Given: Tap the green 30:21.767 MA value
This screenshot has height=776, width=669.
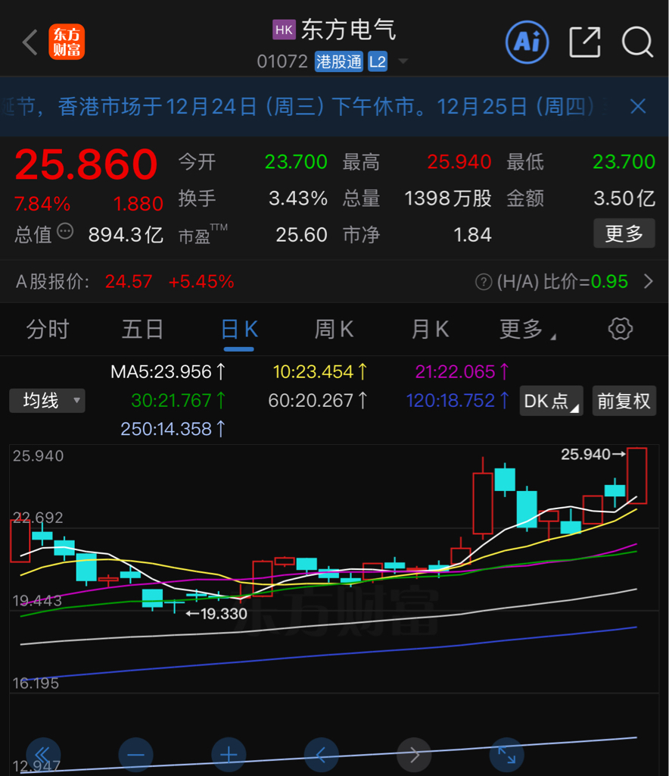Looking at the screenshot, I should [179, 400].
